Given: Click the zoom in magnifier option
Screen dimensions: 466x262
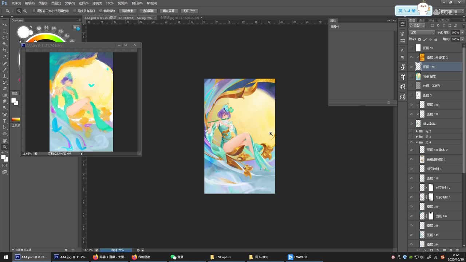Looking at the screenshot, I should (x=19, y=11).
